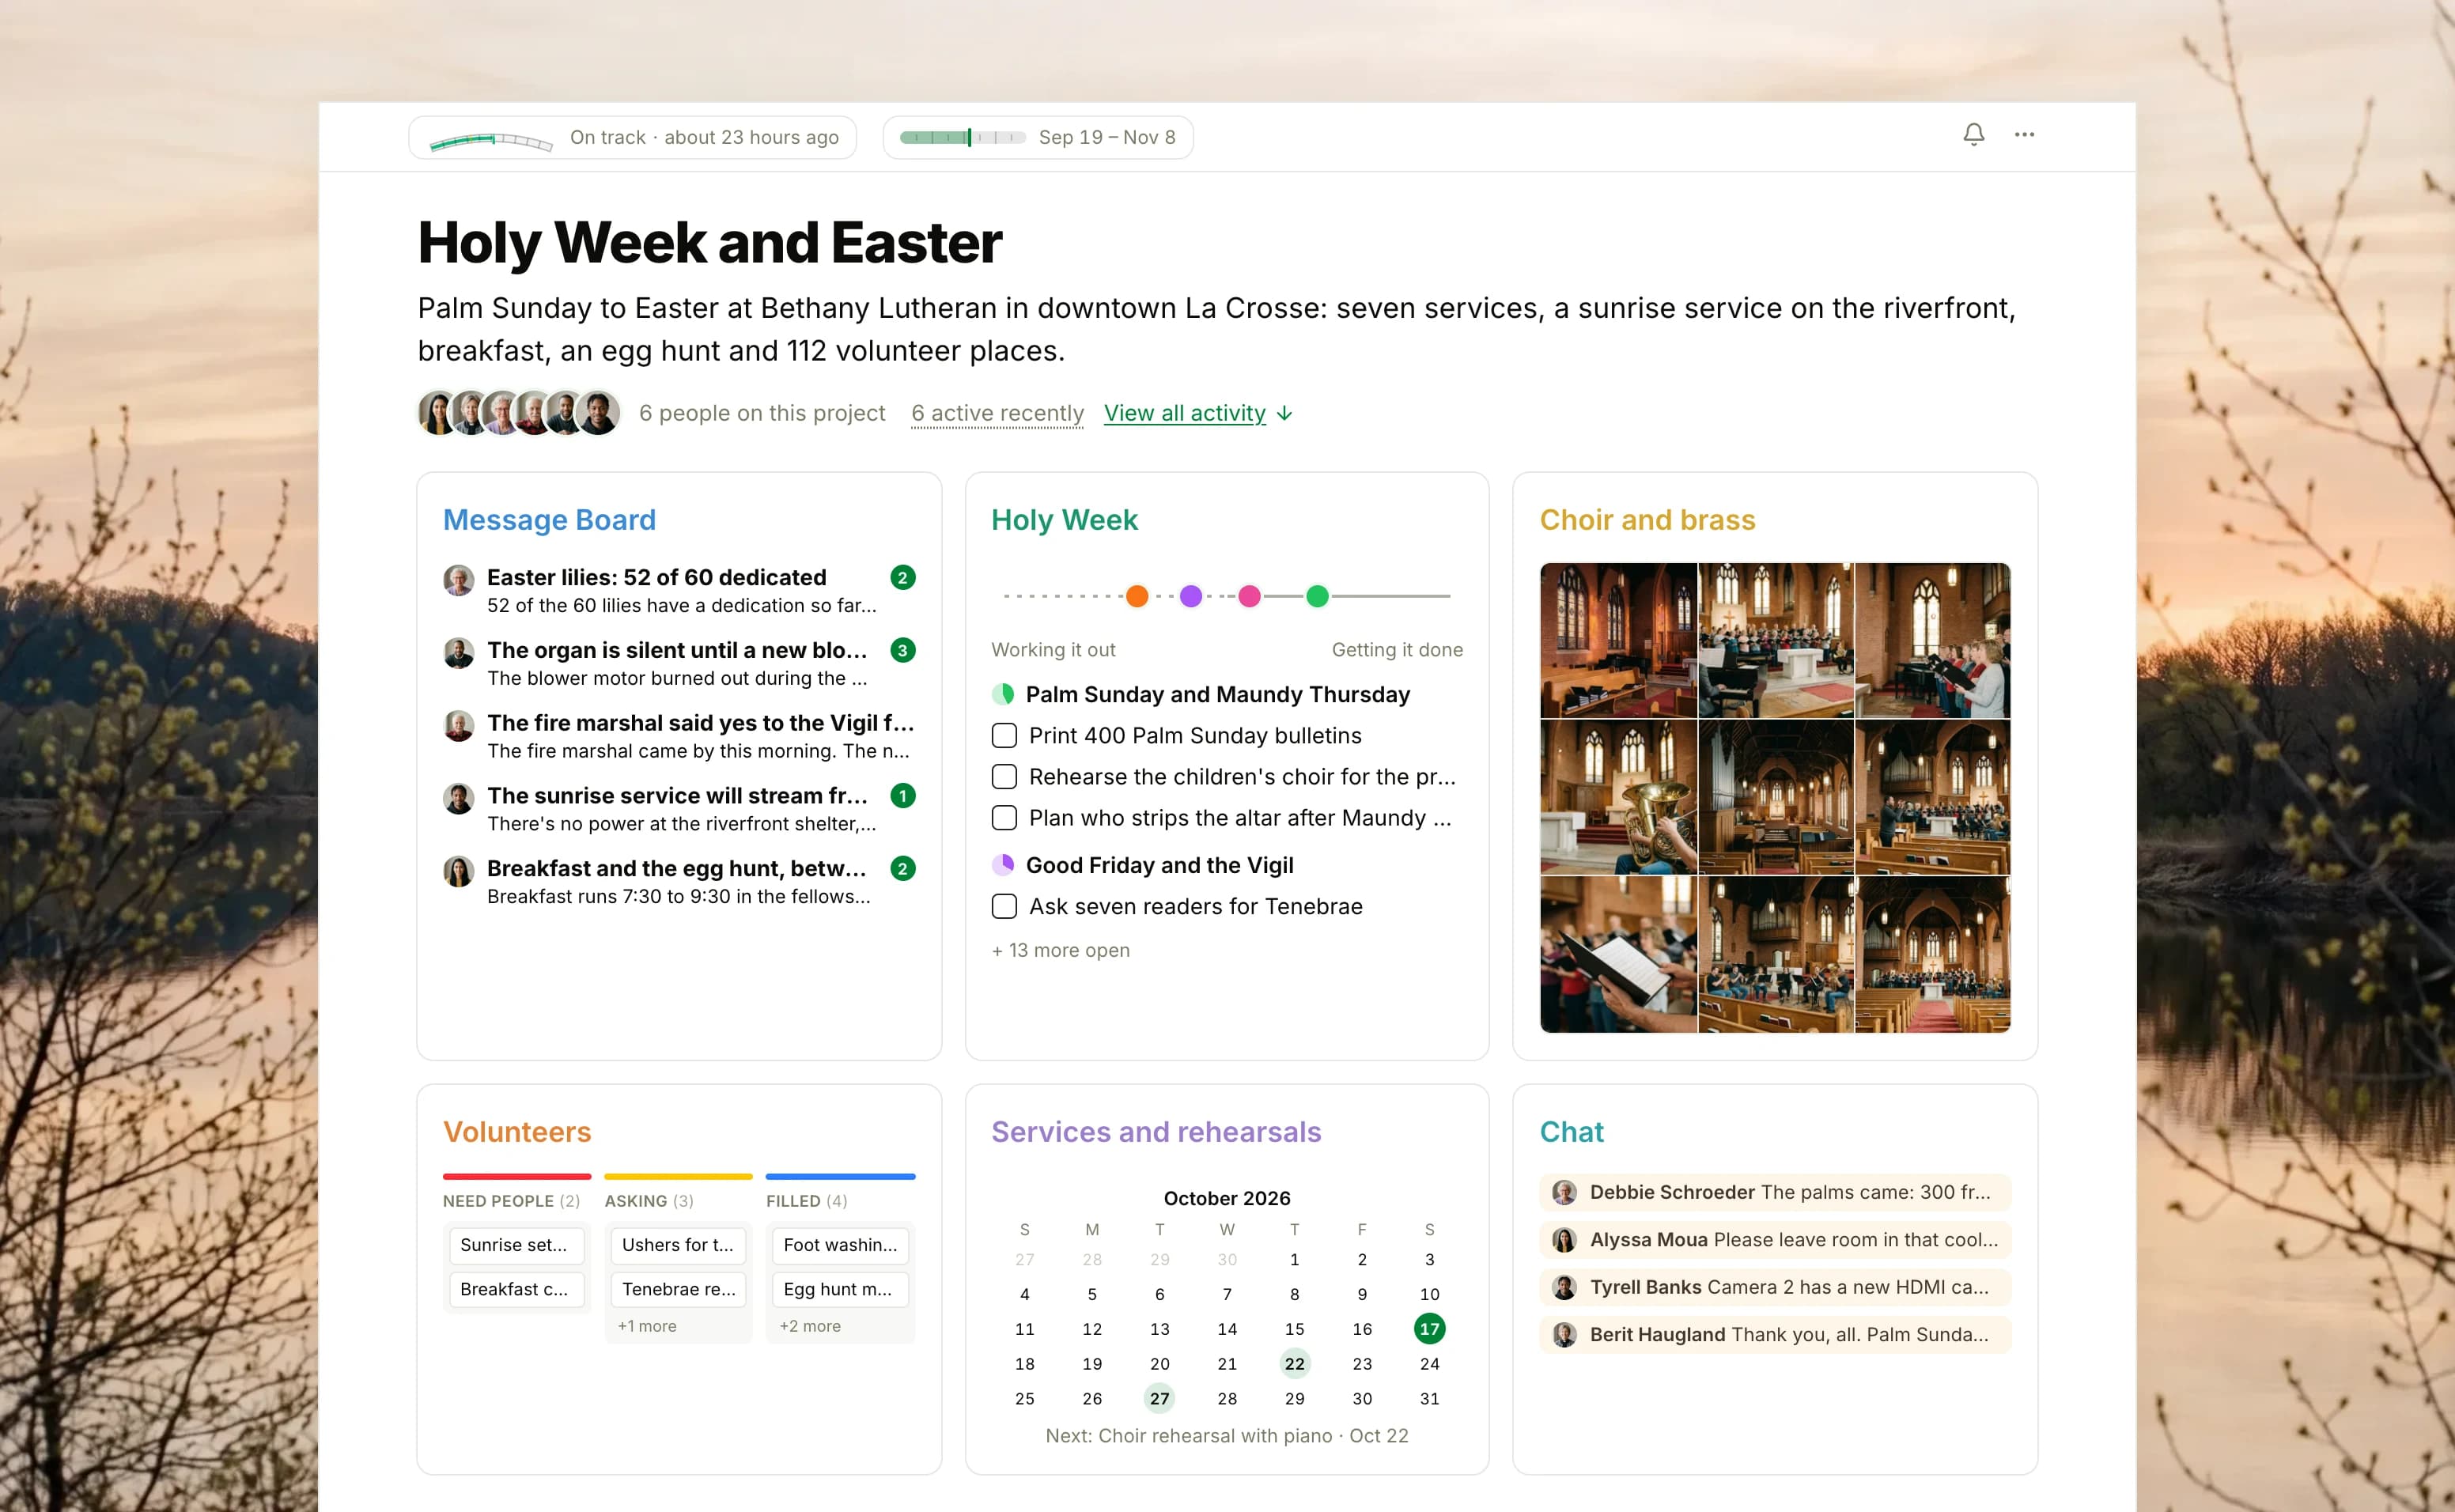
Task: Open the Foot washin... card in Filled
Action: click(x=840, y=1246)
